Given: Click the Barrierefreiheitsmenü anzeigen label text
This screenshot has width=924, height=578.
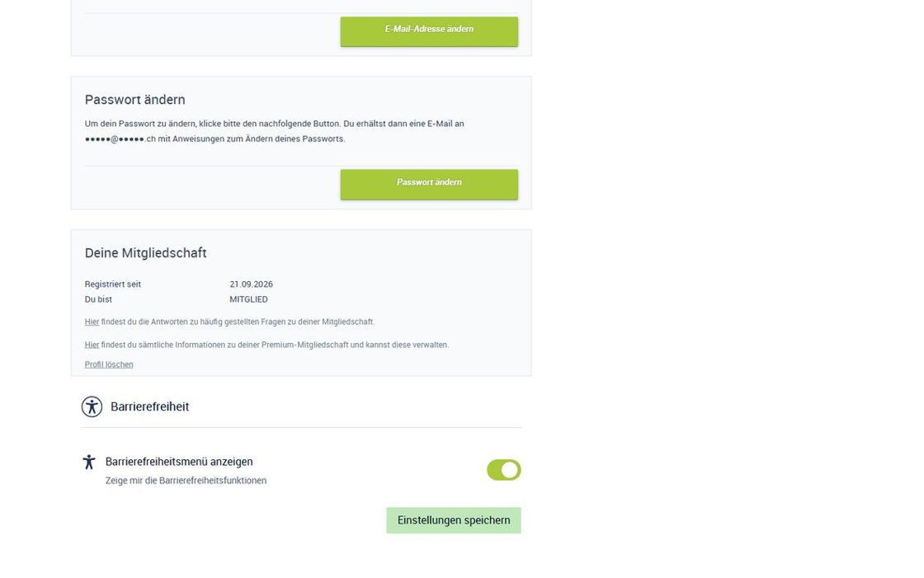Looking at the screenshot, I should [179, 462].
